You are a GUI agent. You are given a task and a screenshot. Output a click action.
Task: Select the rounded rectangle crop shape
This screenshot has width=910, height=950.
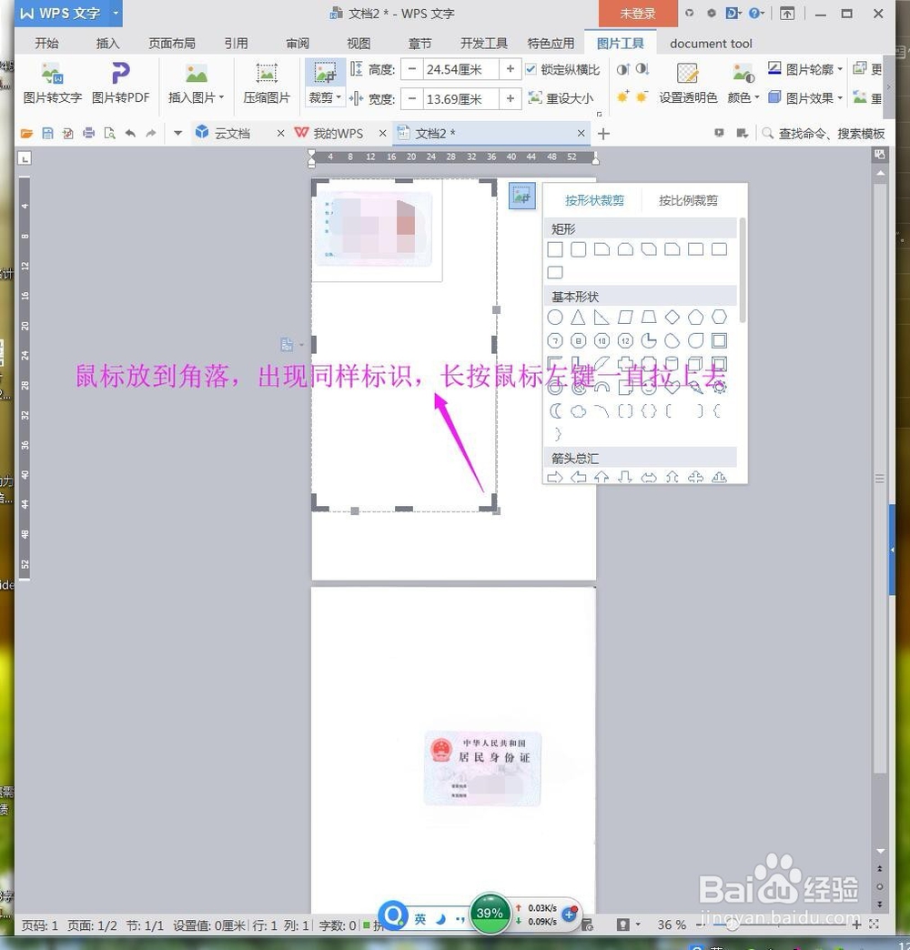pyautogui.click(x=577, y=248)
